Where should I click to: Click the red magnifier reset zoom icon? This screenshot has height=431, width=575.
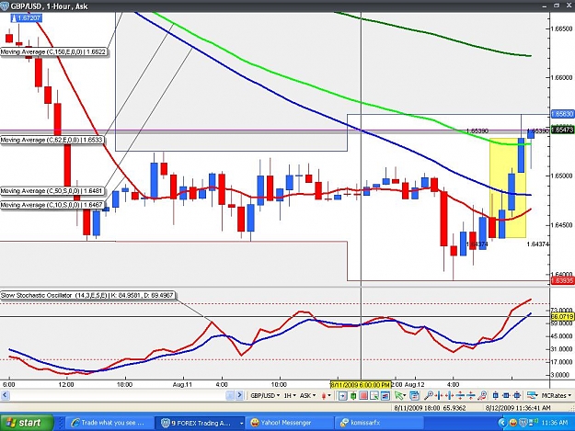click(x=483, y=395)
